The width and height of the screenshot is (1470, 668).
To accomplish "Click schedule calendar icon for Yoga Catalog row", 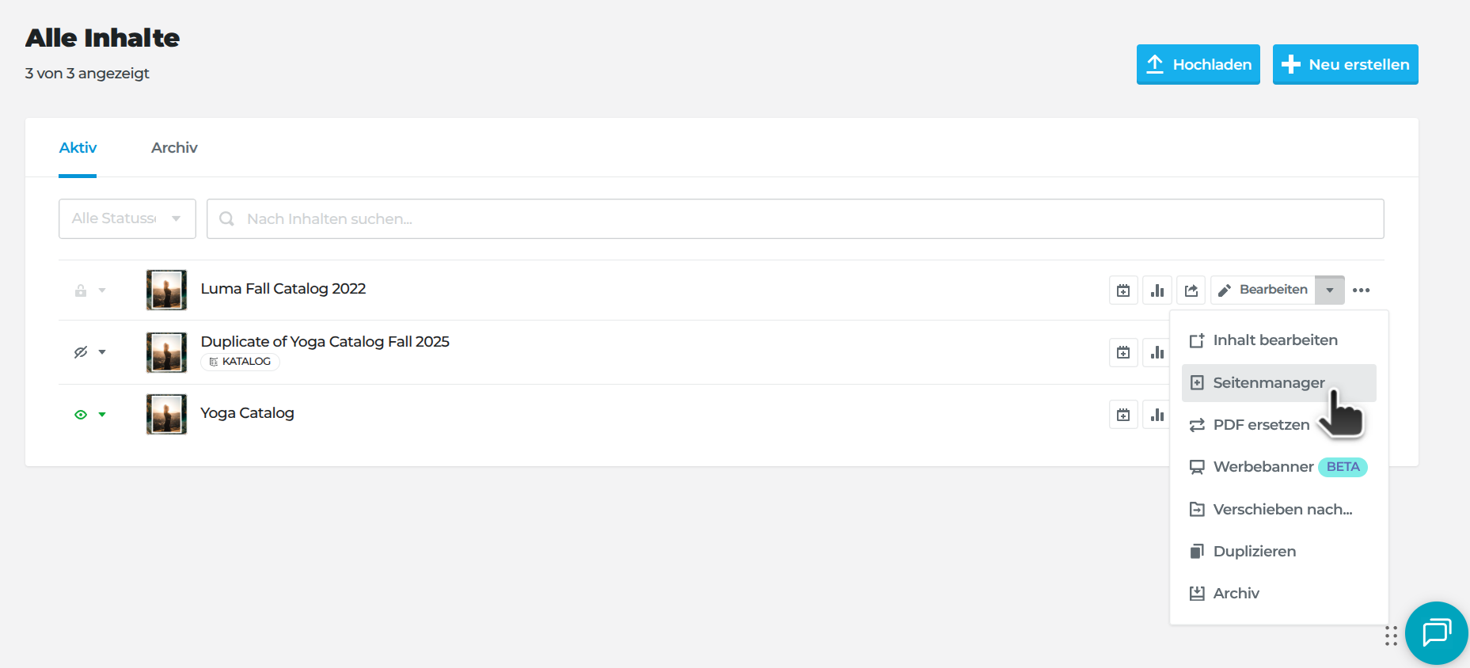I will coord(1123,415).
